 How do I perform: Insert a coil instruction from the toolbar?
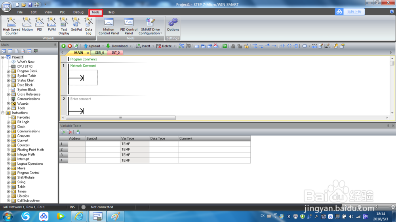(289, 46)
